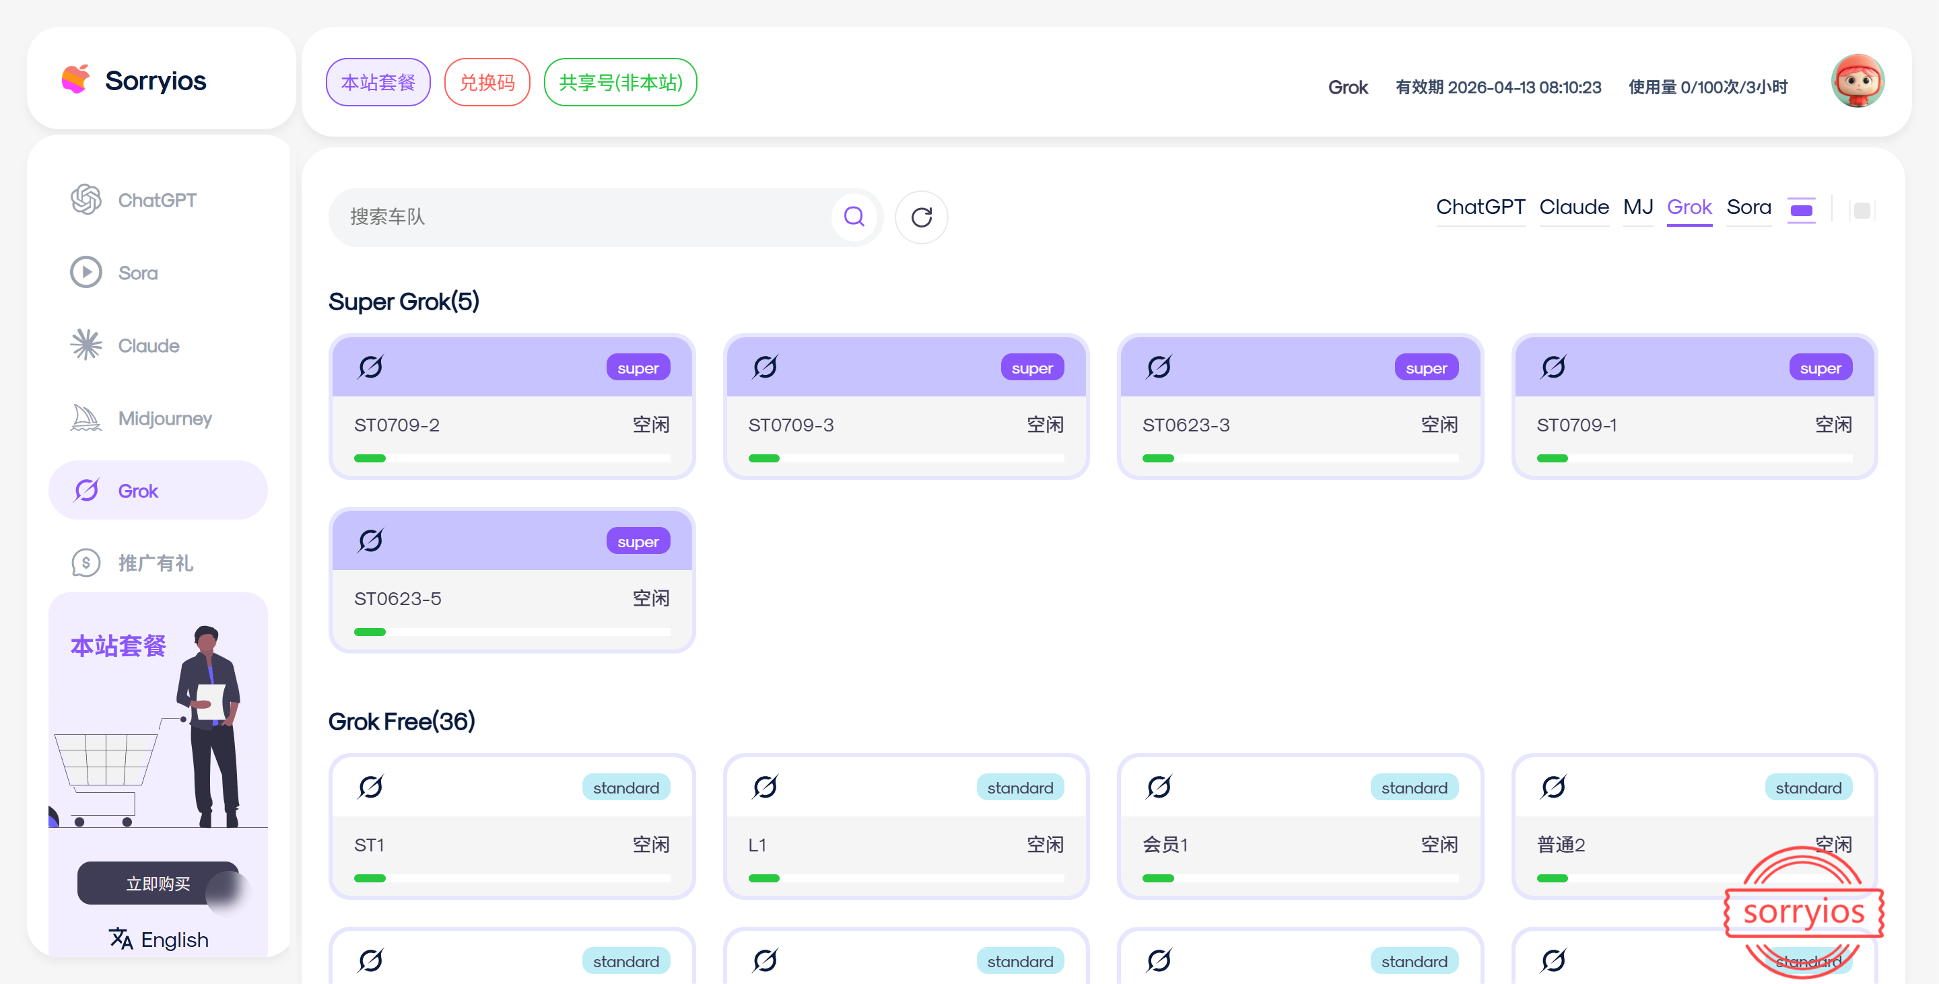This screenshot has height=984, width=1939.
Task: Click Grok icon on ST0623-3 card
Action: pyautogui.click(x=1159, y=367)
